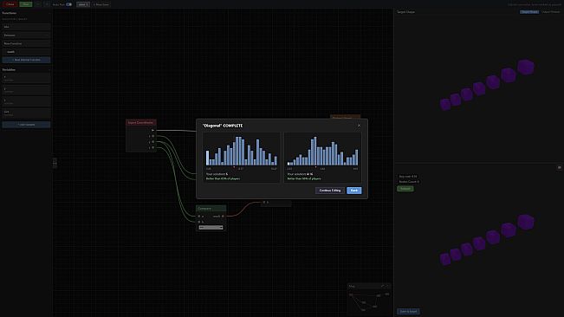
Task: Click the Compare node input port b
Action: (x=199, y=222)
